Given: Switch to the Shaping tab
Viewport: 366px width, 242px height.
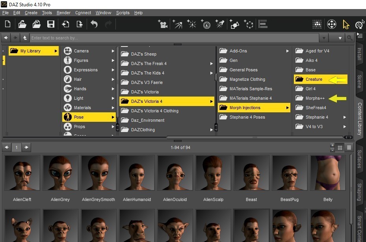Looking at the screenshot, I should coord(359,192).
